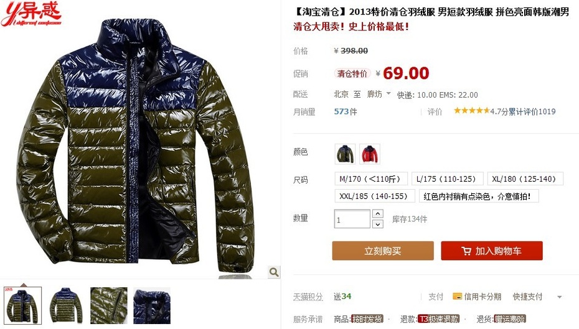Increase quantity with the up arrow
579x329 pixels.
[378, 213]
